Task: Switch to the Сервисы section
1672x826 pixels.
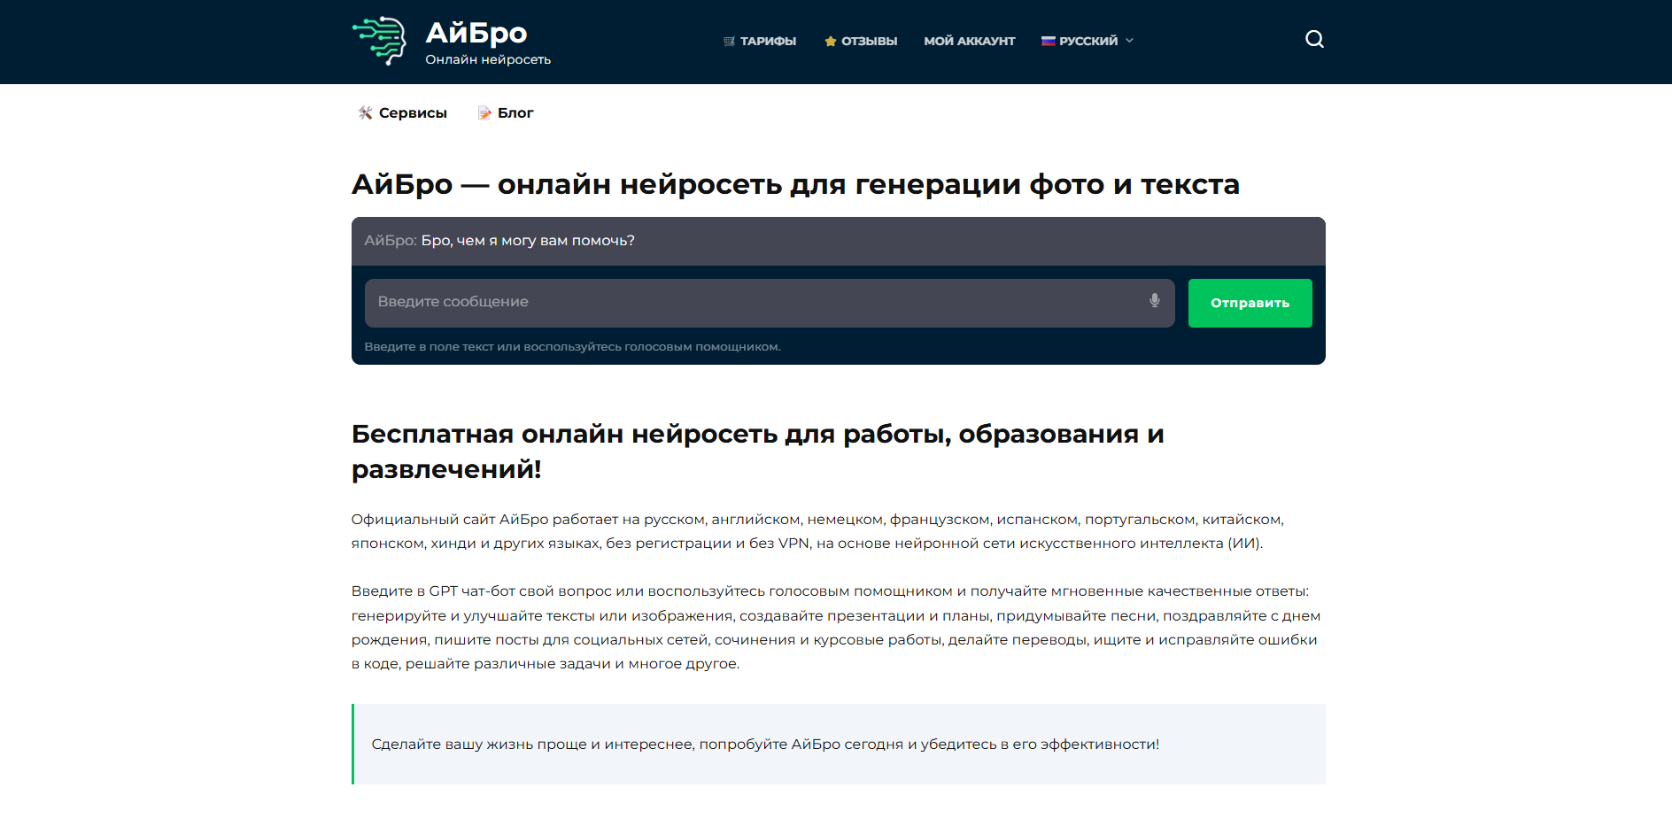Action: point(413,112)
